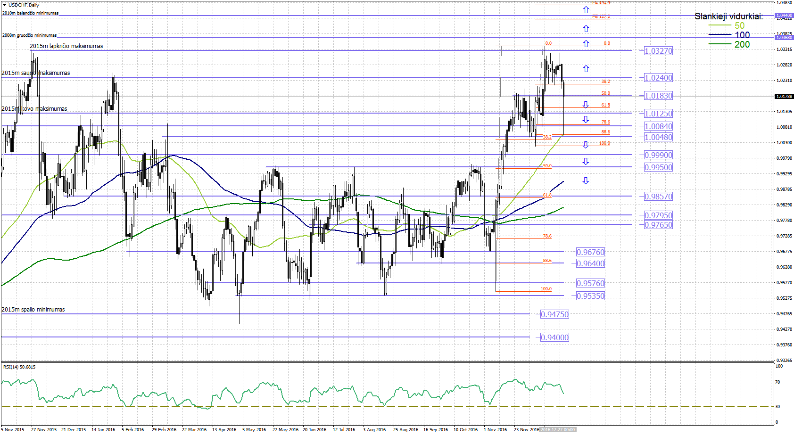Select the 0.99900 price level box
The image size is (794, 435).
tap(659, 155)
